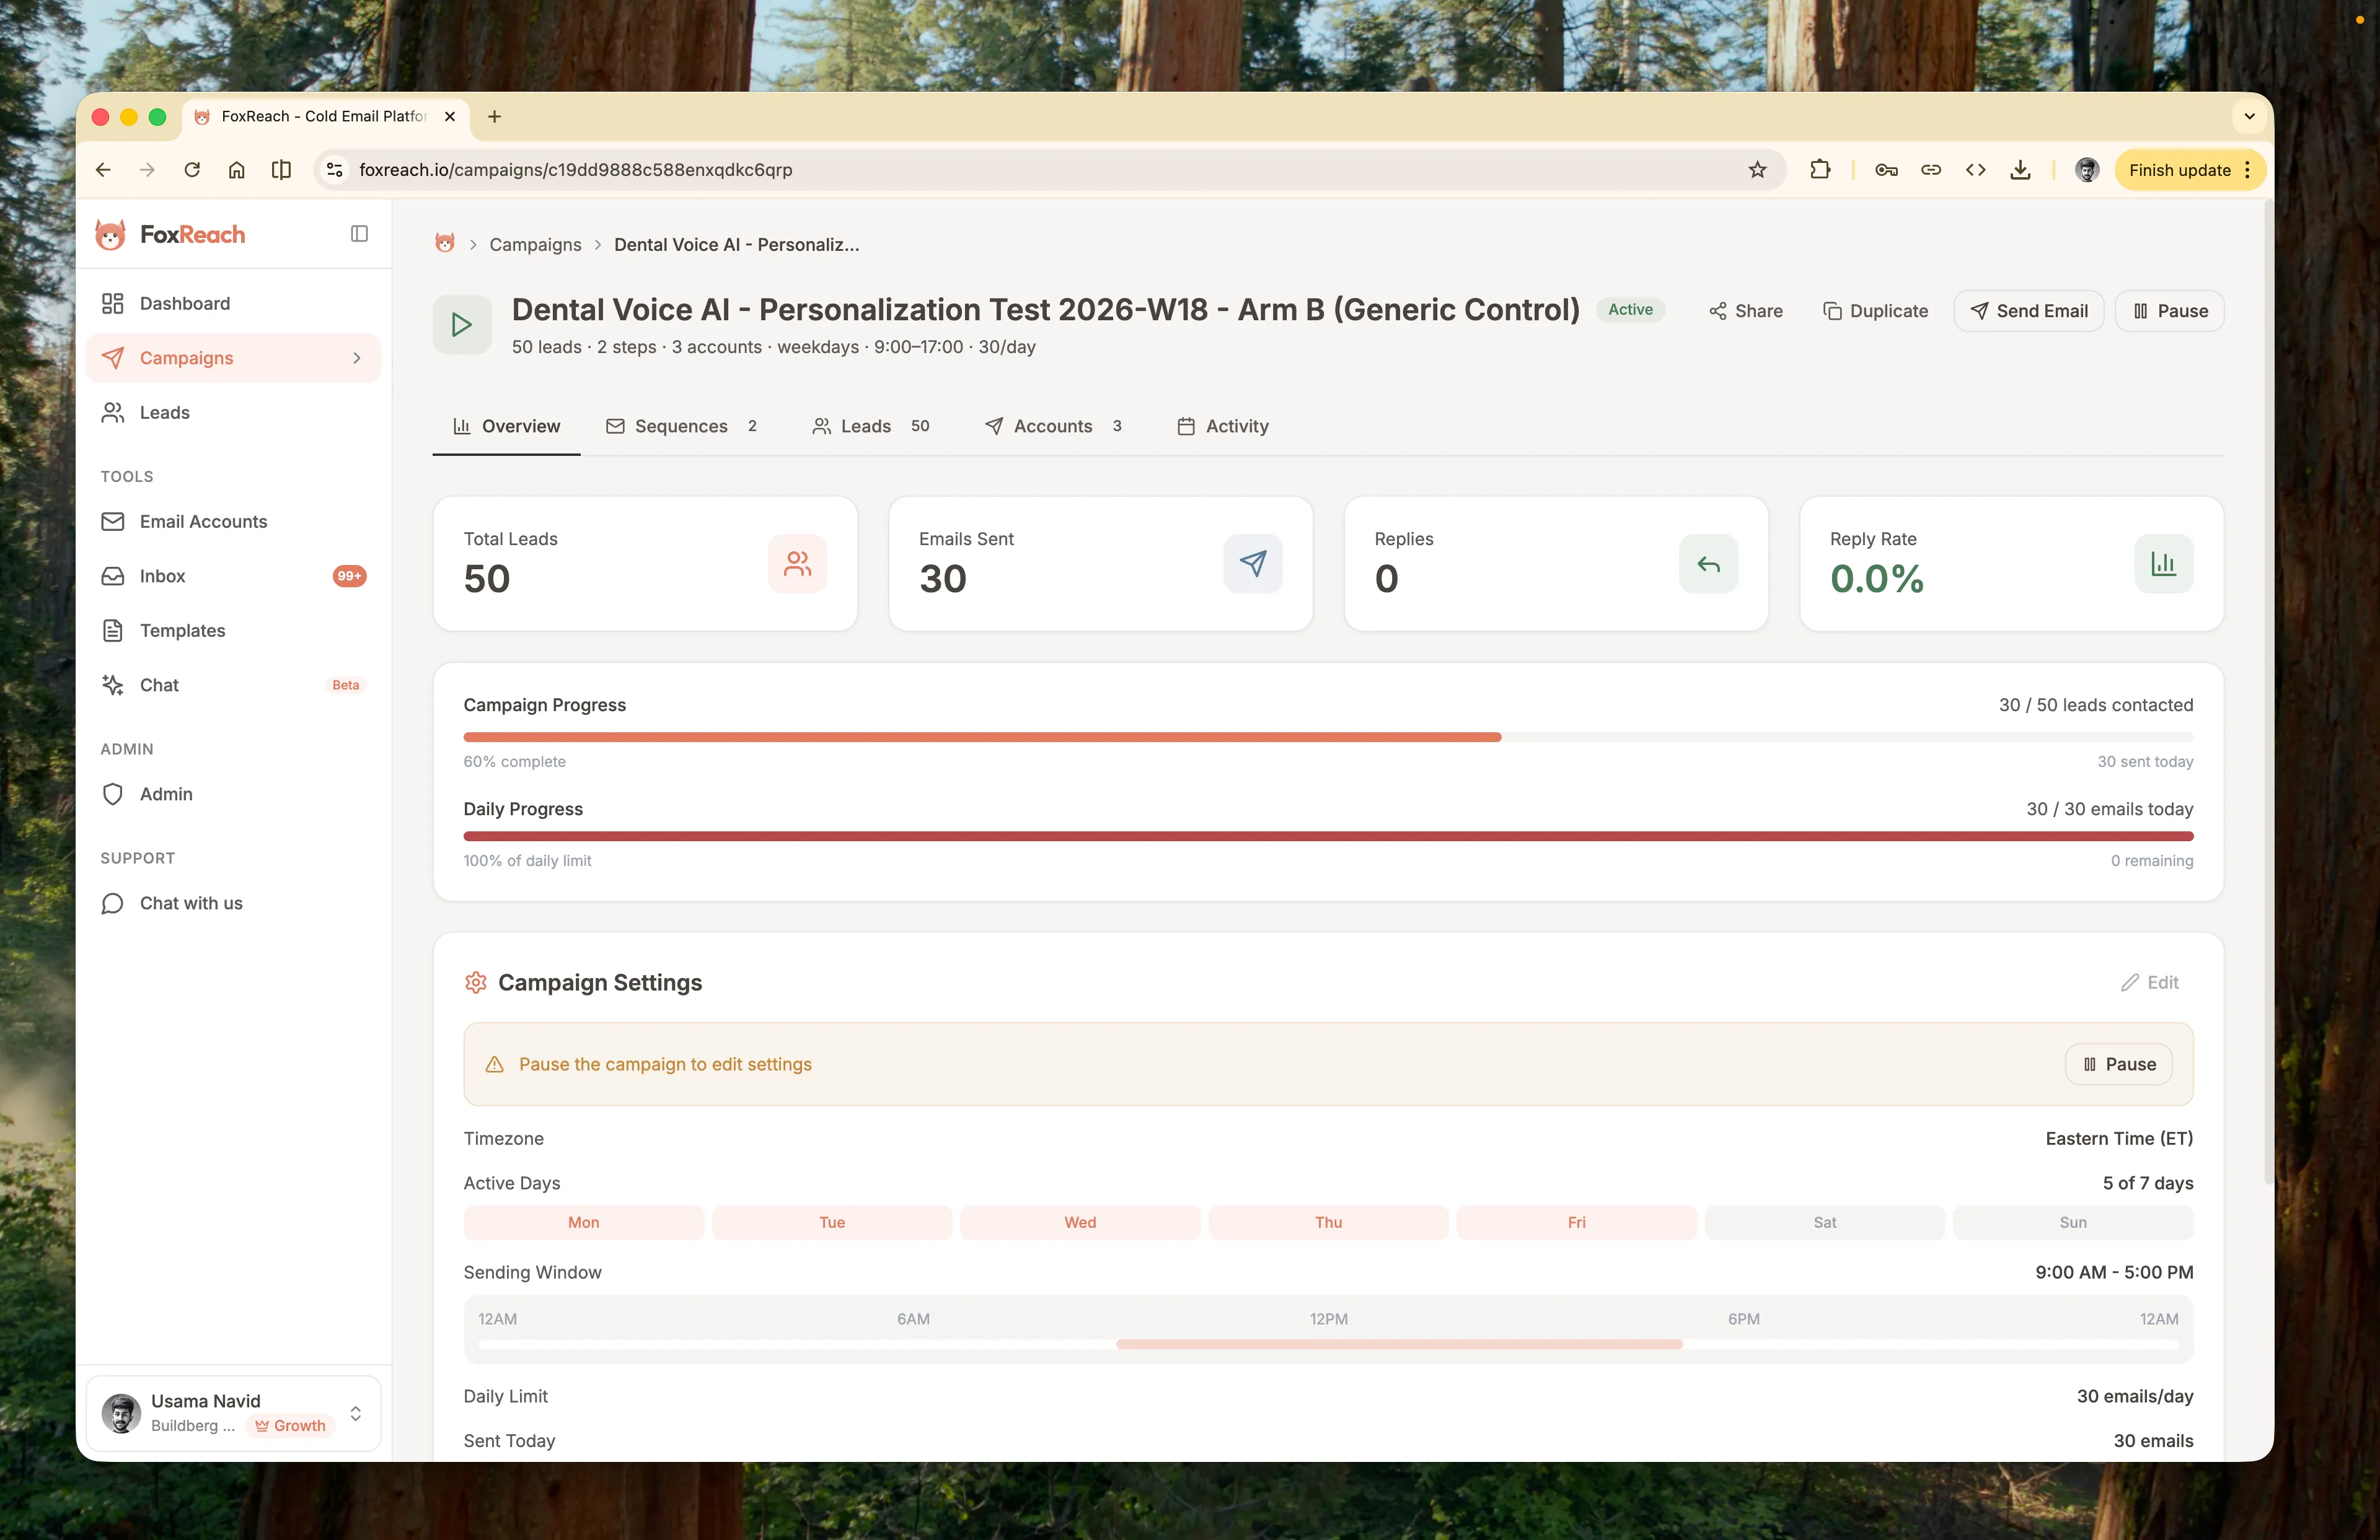Click the campaign play icon
2380x1540 pixels.
pyautogui.click(x=462, y=324)
